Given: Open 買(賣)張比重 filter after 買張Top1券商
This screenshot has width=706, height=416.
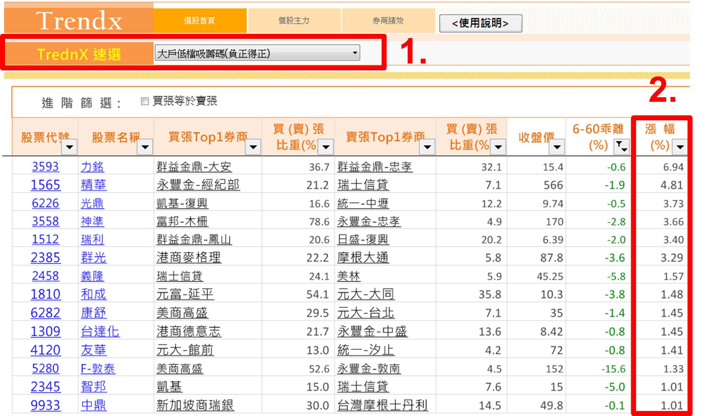Looking at the screenshot, I should 326,147.
